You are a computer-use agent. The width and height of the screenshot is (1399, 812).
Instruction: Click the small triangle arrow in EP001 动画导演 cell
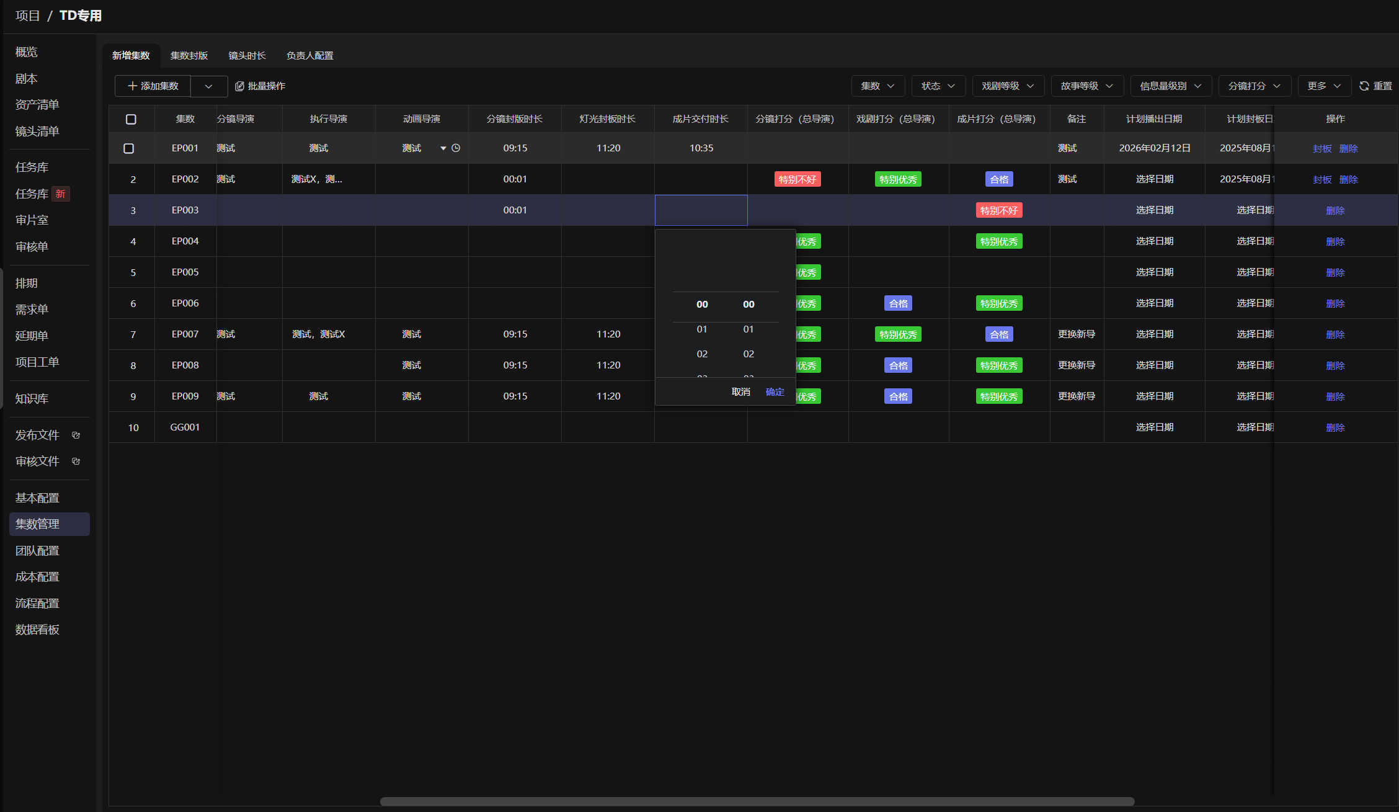[x=443, y=148]
